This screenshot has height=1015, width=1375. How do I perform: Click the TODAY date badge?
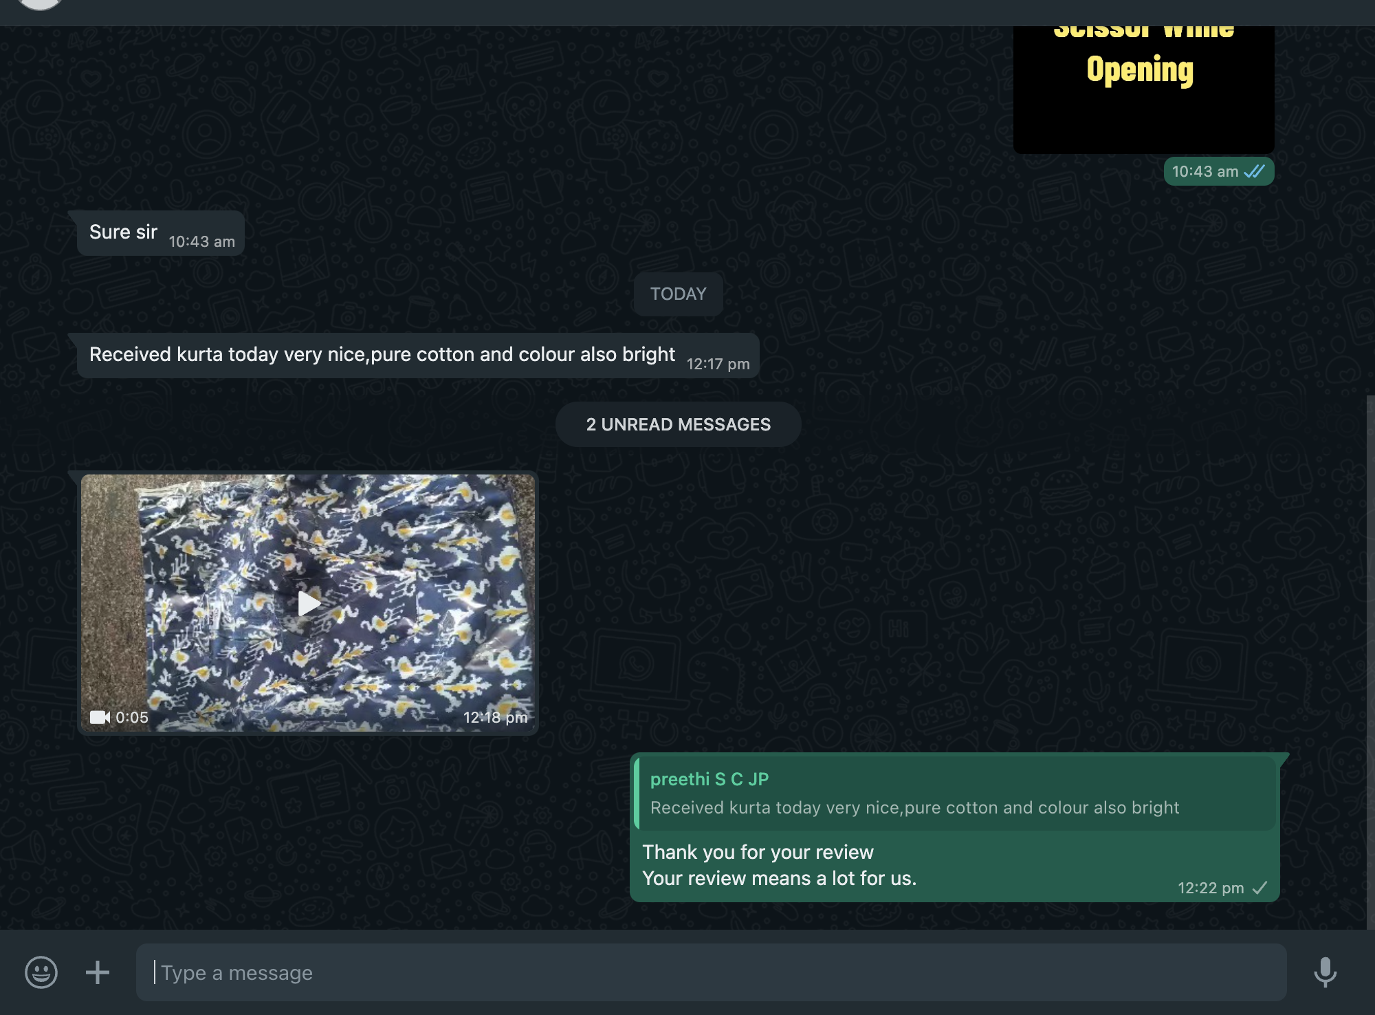(x=678, y=294)
